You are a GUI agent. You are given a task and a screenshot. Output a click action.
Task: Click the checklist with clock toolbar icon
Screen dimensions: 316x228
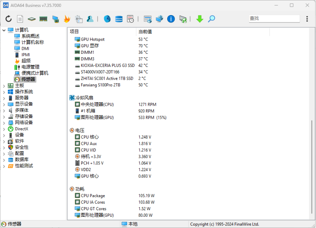click(131, 19)
